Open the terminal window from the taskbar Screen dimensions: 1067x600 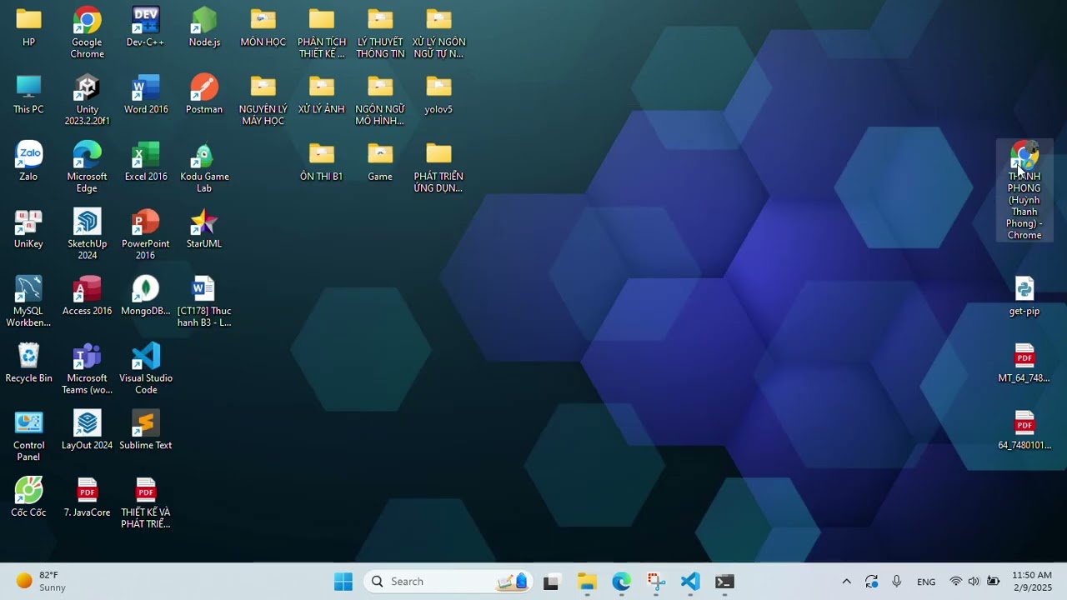click(x=725, y=582)
